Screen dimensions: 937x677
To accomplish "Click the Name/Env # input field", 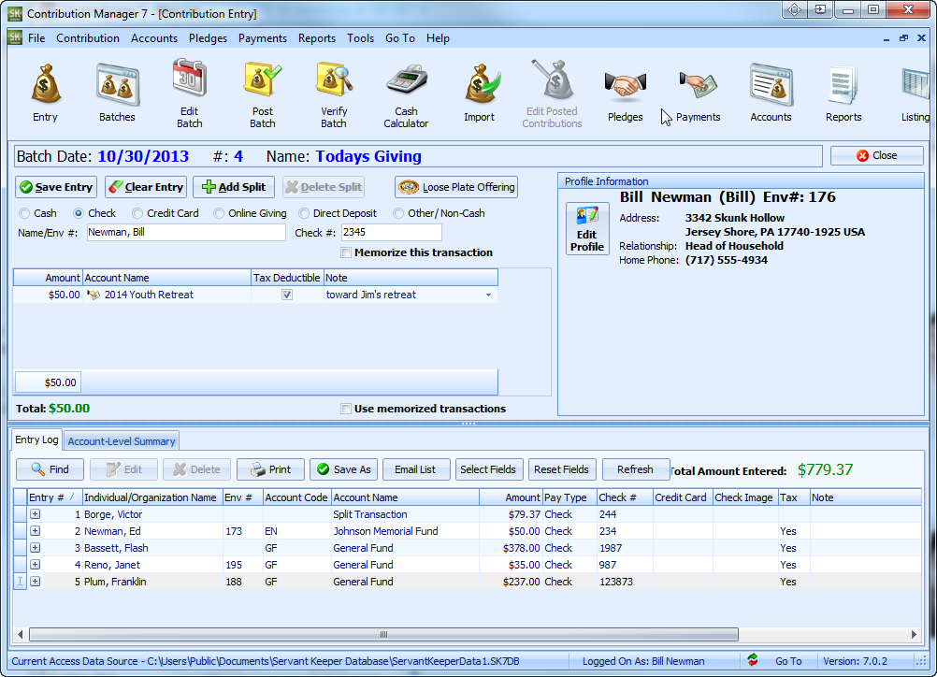I will click(186, 233).
